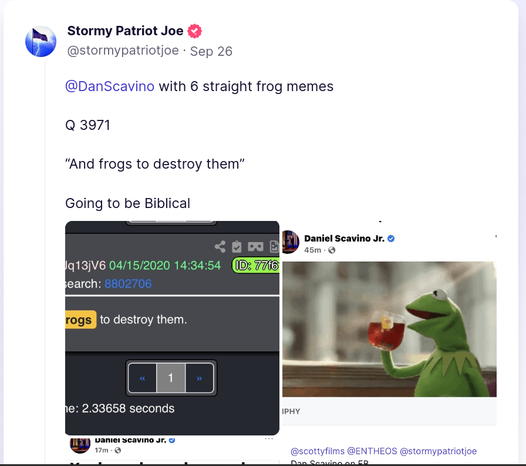Open the Stormy Patriot Joe profile name
Image resolution: width=526 pixels, height=466 pixels.
click(x=125, y=31)
